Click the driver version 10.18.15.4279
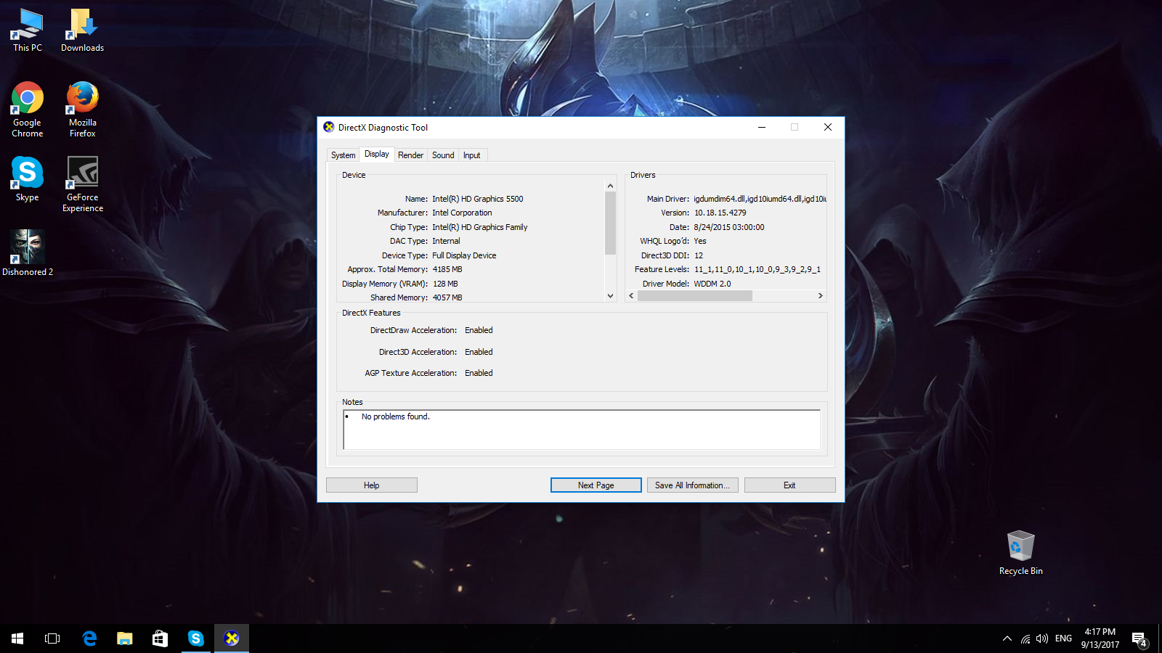1162x653 pixels. (720, 213)
